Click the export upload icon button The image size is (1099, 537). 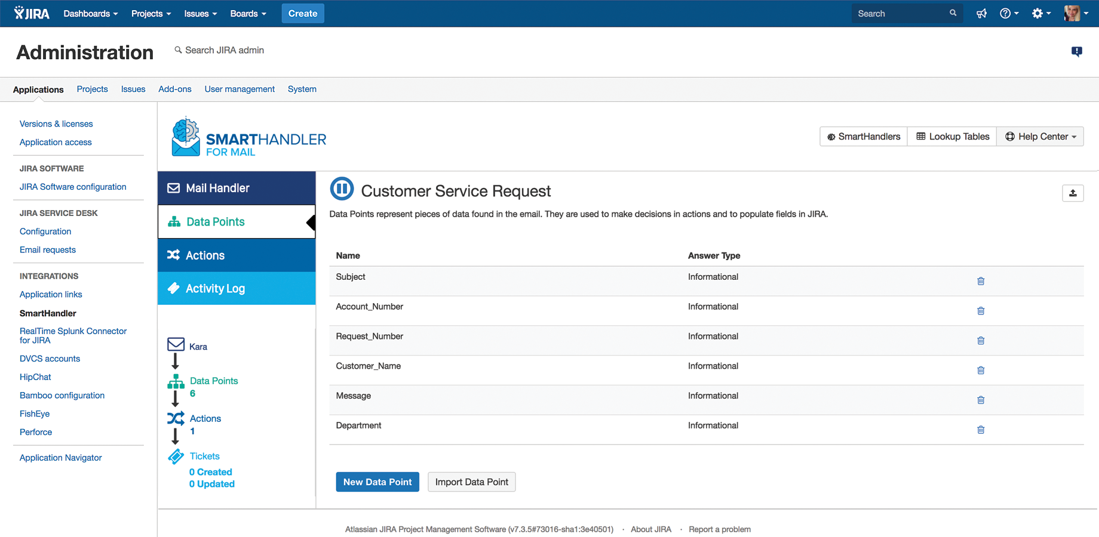coord(1073,193)
